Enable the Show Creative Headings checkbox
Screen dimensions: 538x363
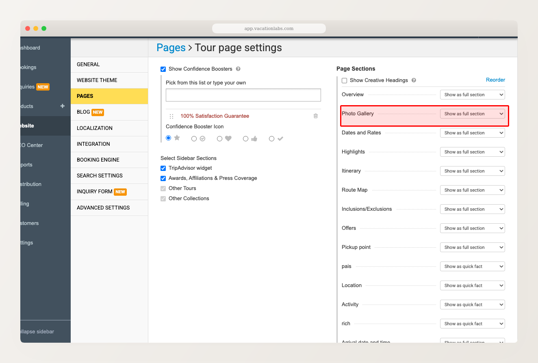click(344, 80)
